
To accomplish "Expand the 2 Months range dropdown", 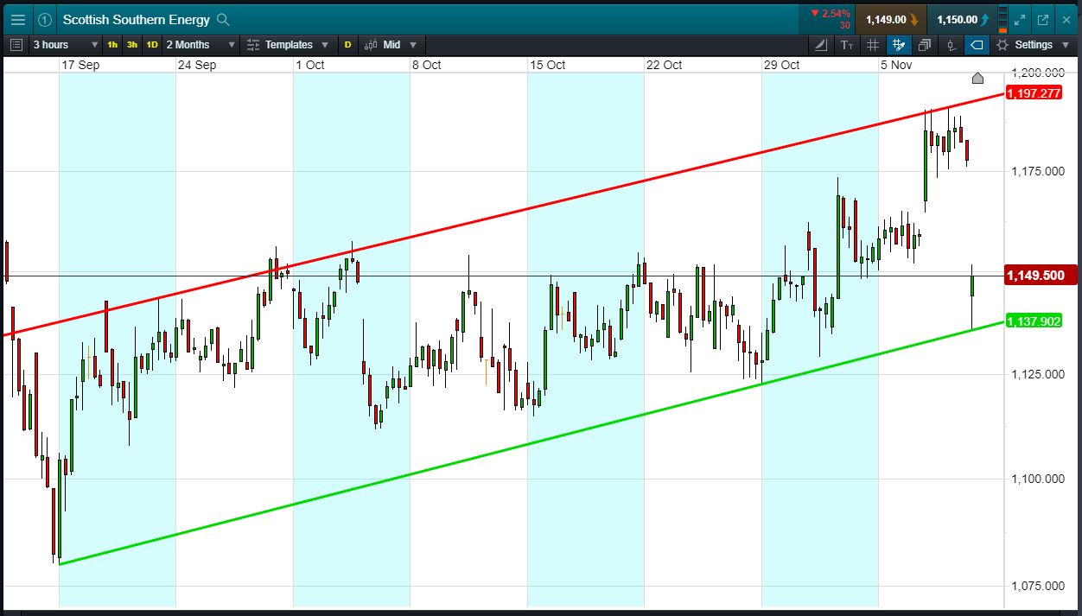I will tap(200, 45).
